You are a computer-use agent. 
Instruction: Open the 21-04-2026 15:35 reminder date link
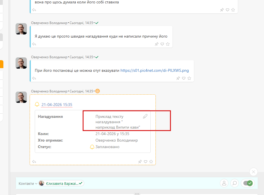(x=57, y=105)
